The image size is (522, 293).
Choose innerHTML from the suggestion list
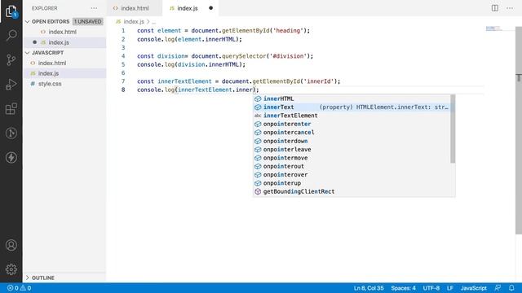(x=352, y=98)
